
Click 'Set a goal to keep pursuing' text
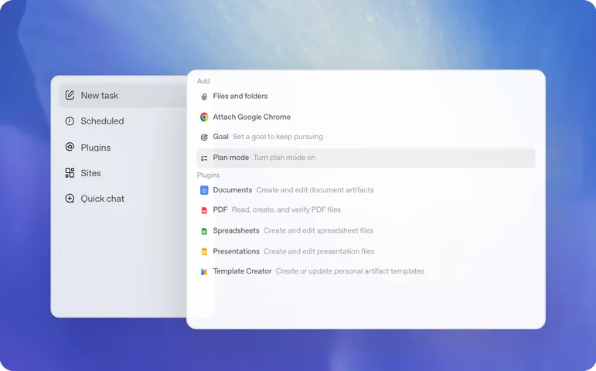278,137
